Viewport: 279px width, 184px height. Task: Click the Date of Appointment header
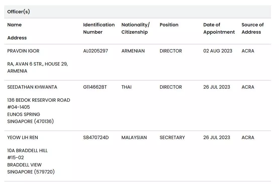point(219,28)
